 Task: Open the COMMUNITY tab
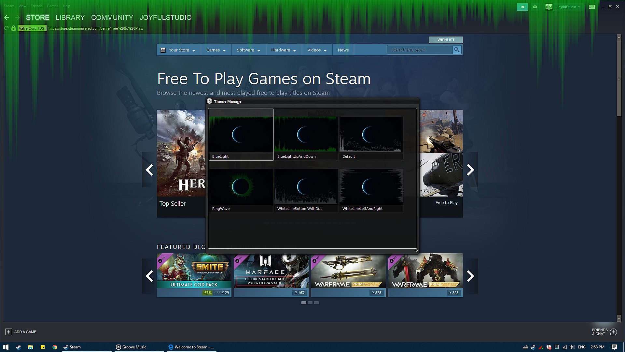[x=112, y=18]
